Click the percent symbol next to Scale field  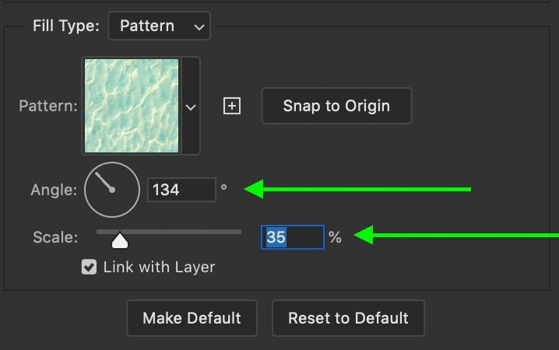[335, 237]
